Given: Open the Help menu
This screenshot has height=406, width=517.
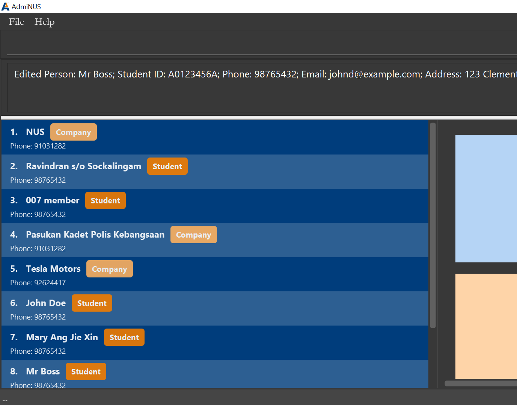Looking at the screenshot, I should pos(44,22).
